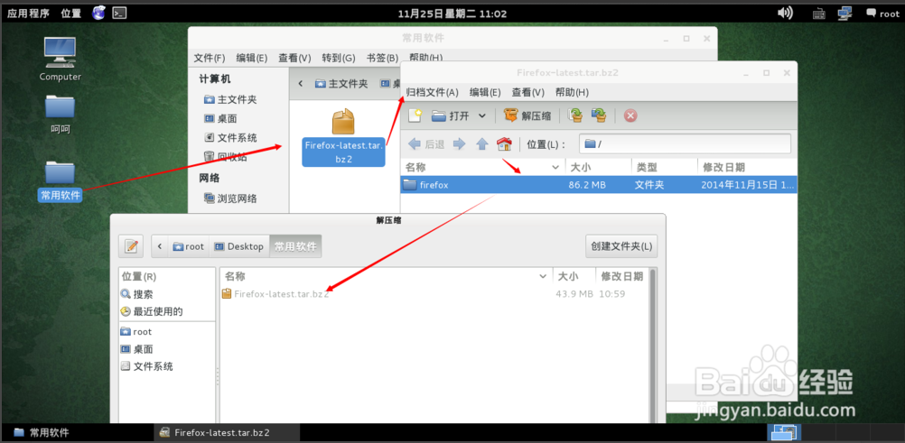Screen dimensions: 905x443
Task: Select 主文件夹 in file manager sidebar
Action: point(231,100)
